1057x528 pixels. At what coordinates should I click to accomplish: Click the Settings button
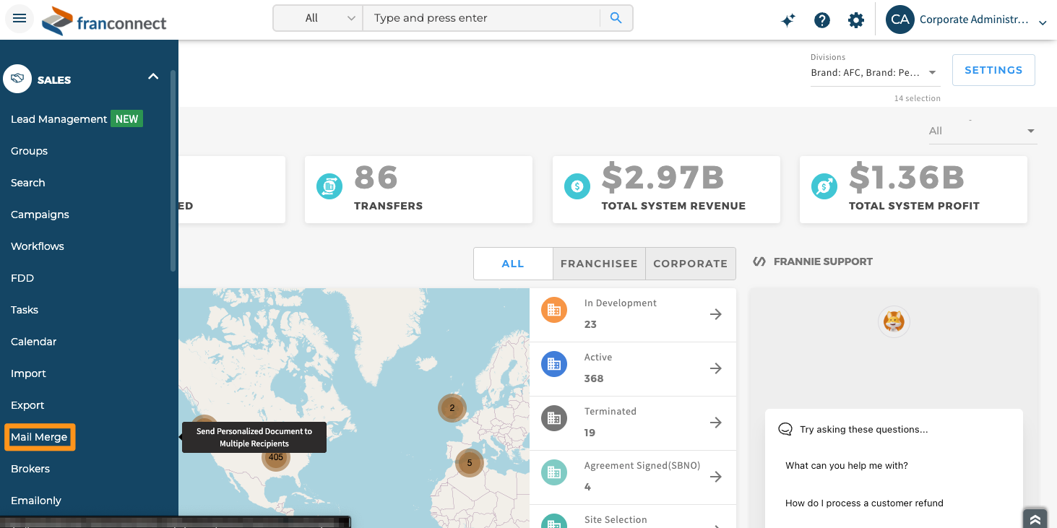pos(993,70)
